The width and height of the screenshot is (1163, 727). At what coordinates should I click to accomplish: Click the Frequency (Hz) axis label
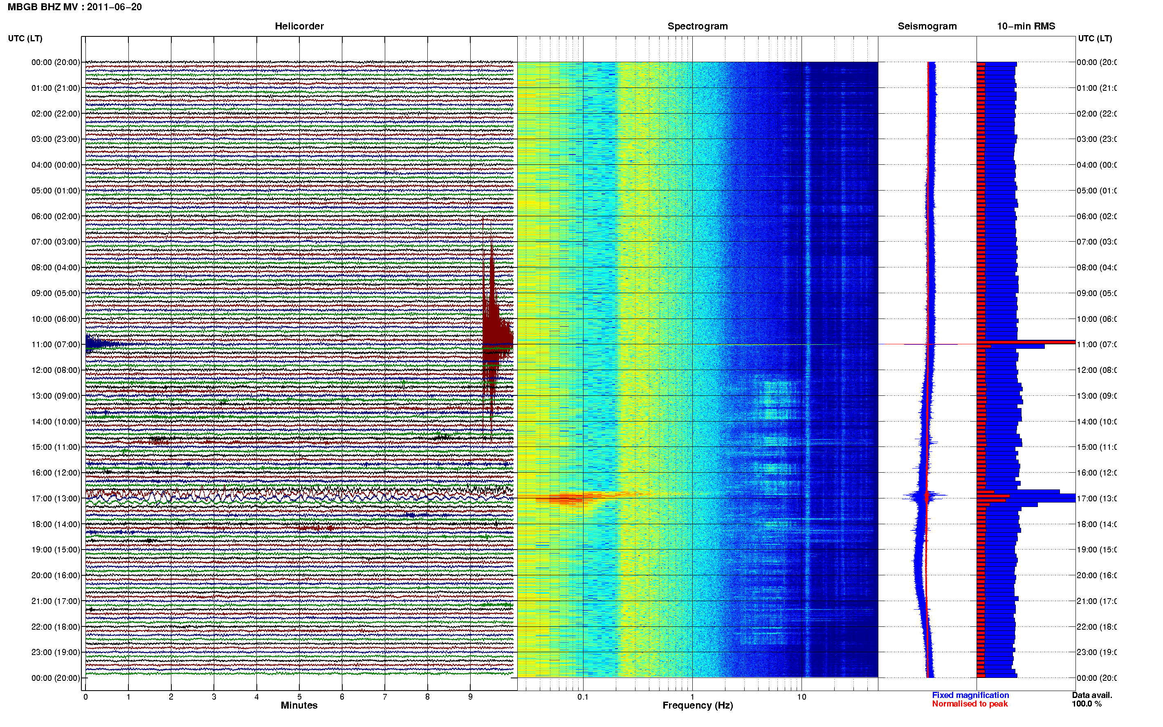[x=698, y=705]
